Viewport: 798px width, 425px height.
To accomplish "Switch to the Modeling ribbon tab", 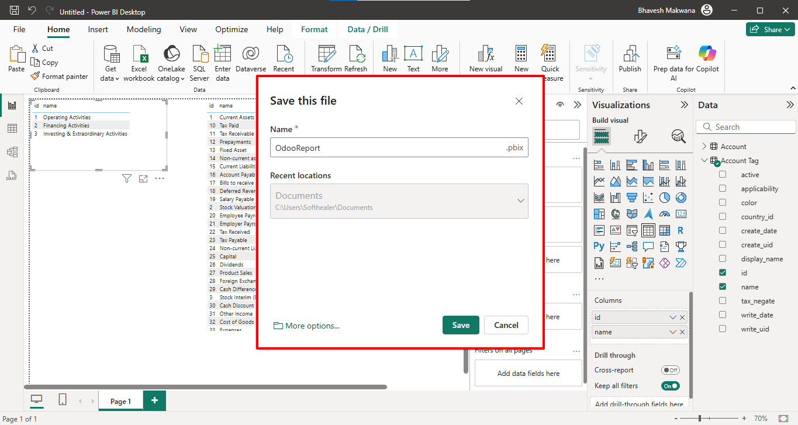I will pyautogui.click(x=144, y=29).
